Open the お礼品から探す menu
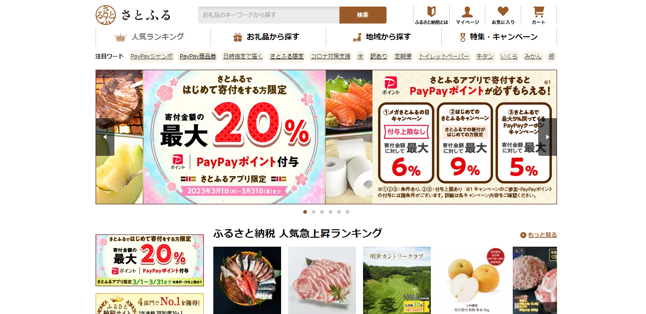Image resolution: width=646 pixels, height=314 pixels. tap(268, 37)
